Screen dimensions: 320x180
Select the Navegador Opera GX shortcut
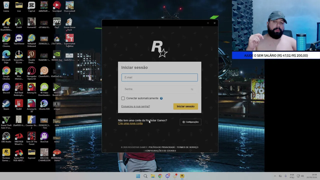(x=31, y=73)
